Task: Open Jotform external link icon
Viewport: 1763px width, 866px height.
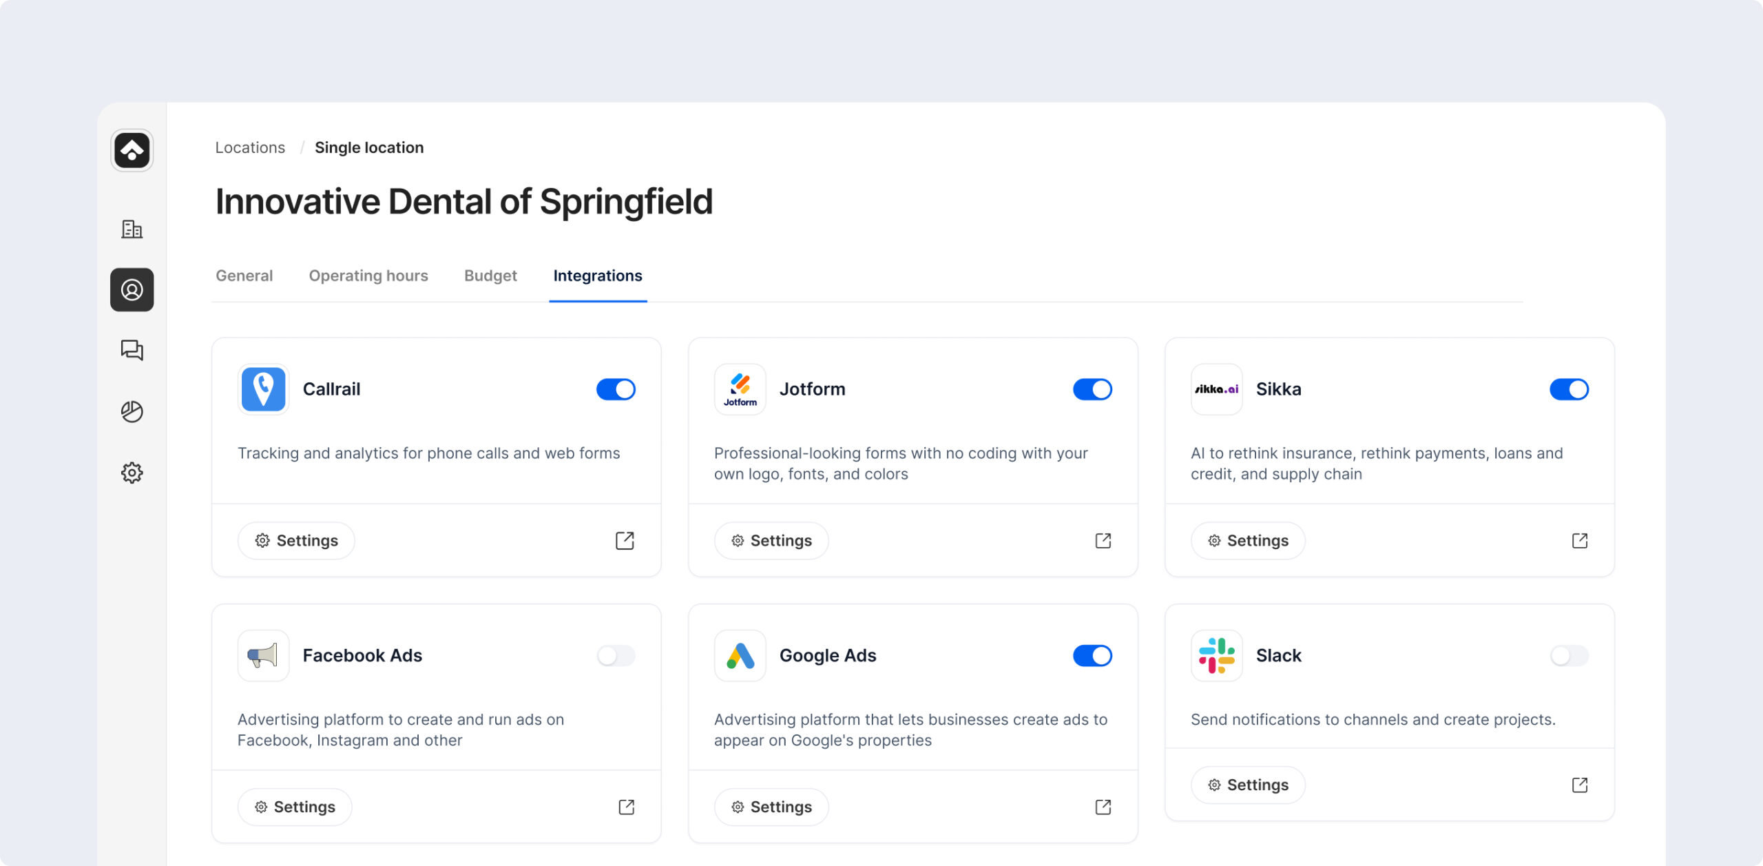Action: (1103, 541)
